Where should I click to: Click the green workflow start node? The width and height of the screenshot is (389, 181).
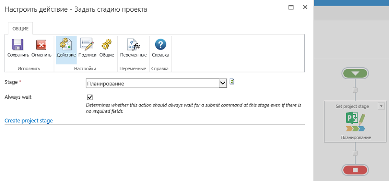pos(355,73)
